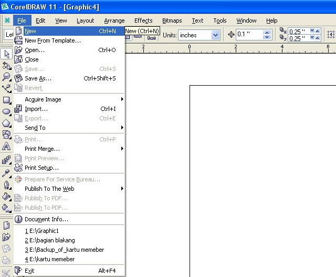Open the Text menu
336x277 pixels.
click(x=197, y=20)
